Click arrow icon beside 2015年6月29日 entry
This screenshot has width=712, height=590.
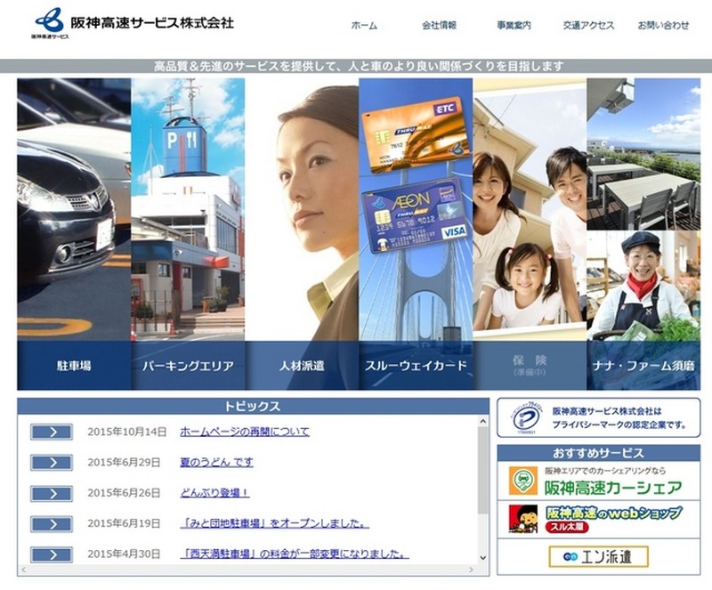pyautogui.click(x=52, y=463)
